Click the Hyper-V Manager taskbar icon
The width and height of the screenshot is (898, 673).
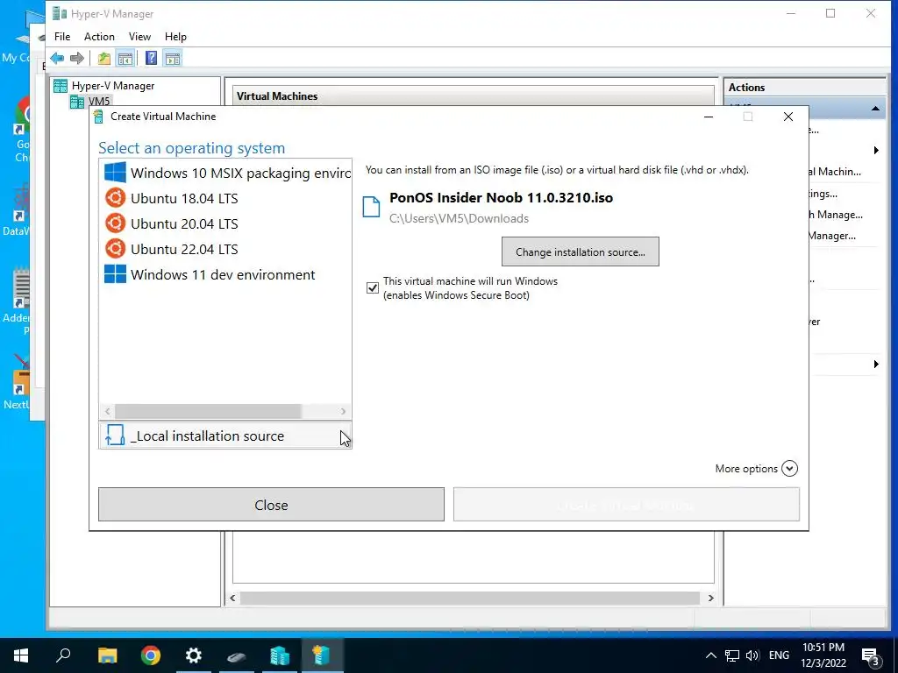[280, 655]
